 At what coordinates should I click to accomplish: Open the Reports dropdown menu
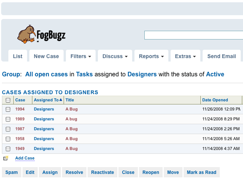tap(151, 56)
